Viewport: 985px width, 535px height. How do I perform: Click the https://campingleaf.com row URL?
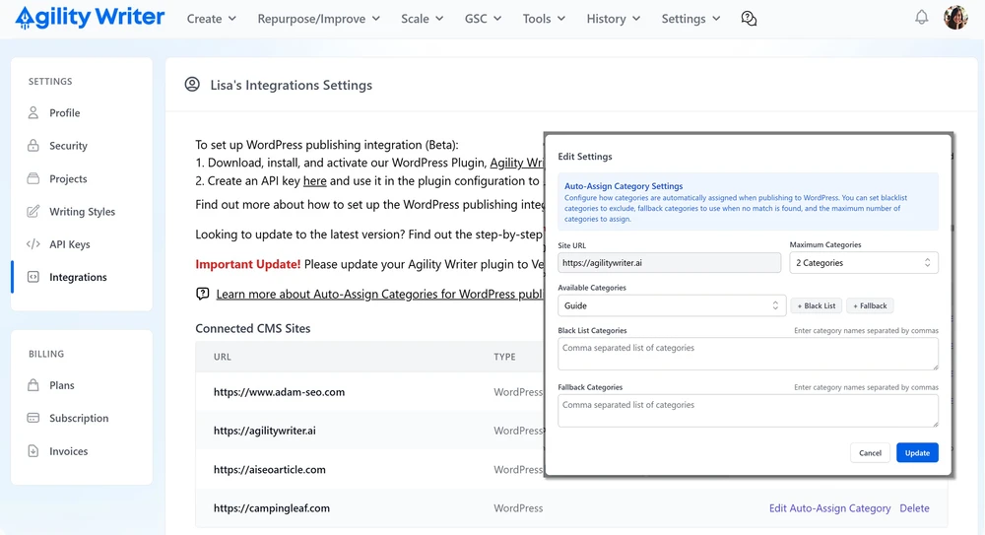coord(272,508)
